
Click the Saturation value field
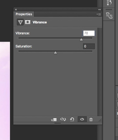(x=89, y=46)
